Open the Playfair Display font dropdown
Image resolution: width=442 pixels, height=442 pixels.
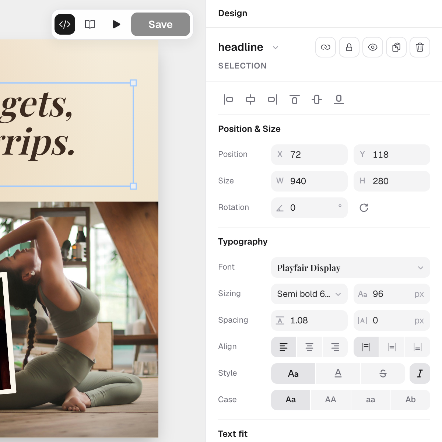(351, 267)
